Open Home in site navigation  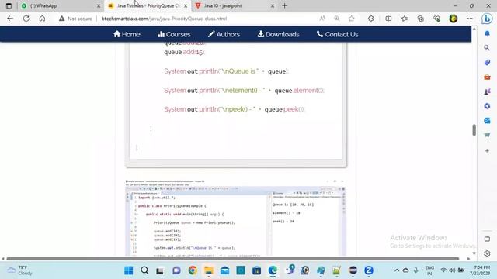coord(127,34)
